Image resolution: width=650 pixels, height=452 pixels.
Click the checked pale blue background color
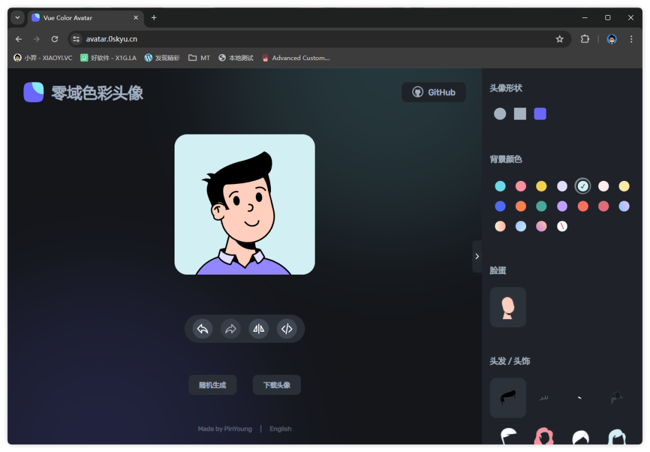point(583,186)
